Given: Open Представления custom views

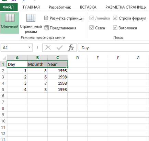Looking at the screenshot, I should point(60,28).
